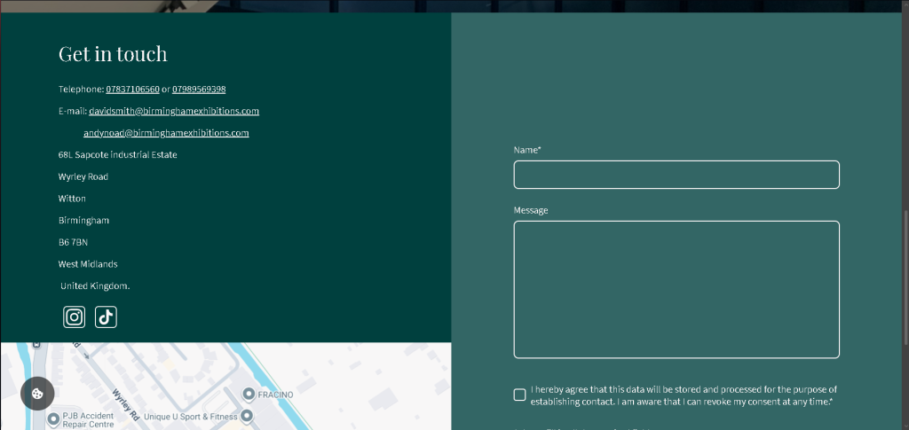Select the postcode 'B6 7BN'
Screen dimensions: 909x430
[x=73, y=243]
